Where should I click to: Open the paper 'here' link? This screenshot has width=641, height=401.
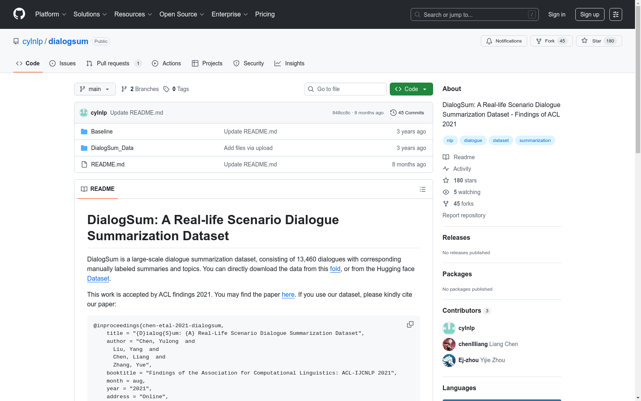(288, 294)
